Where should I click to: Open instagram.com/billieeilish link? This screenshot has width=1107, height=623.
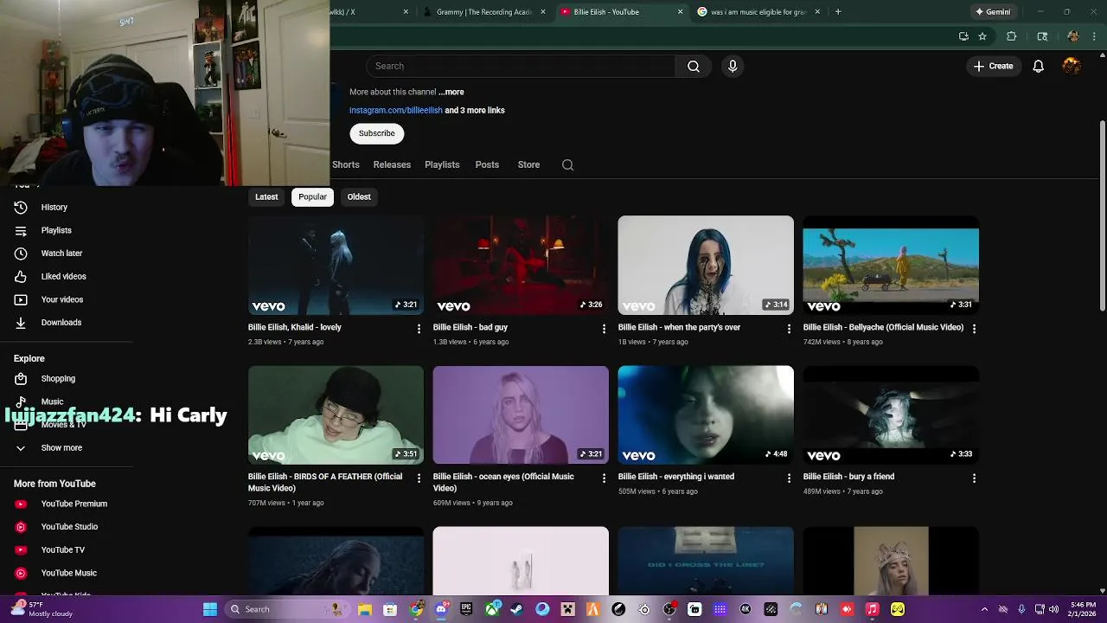tap(395, 110)
